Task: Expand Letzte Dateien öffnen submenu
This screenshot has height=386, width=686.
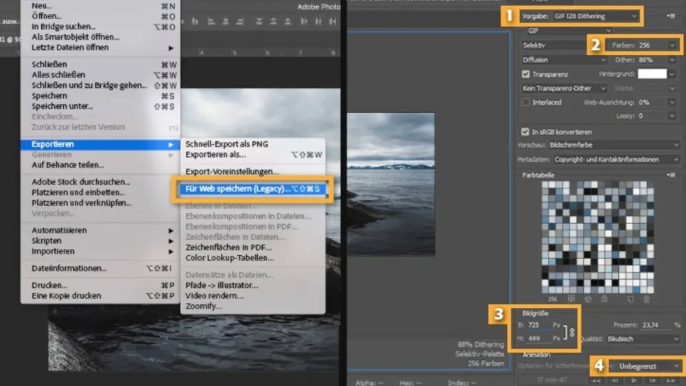Action: 100,47
